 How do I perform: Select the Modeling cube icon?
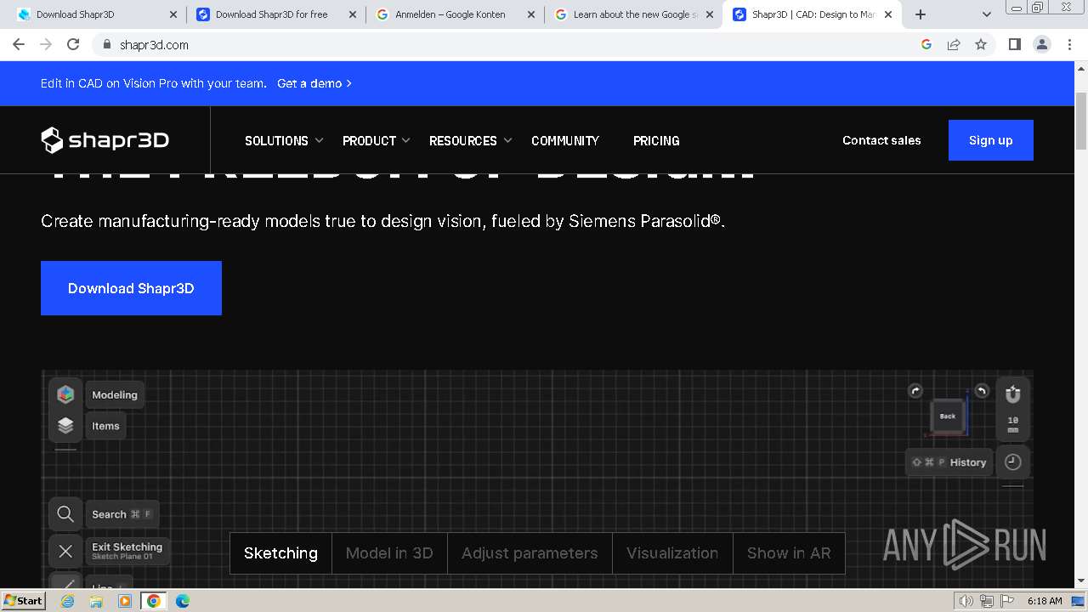(65, 394)
